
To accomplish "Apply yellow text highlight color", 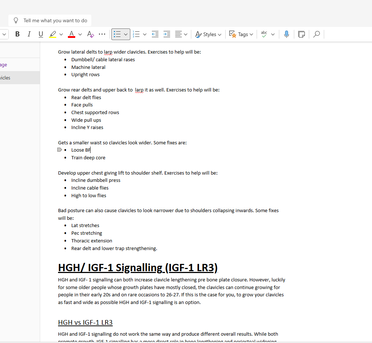I will [53, 34].
